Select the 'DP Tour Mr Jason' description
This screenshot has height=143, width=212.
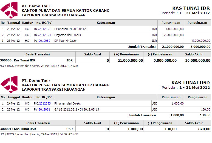pyautogui.click(x=66, y=41)
